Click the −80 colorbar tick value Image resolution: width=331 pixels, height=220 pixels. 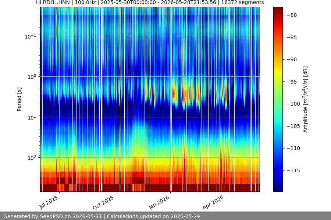[292, 15]
